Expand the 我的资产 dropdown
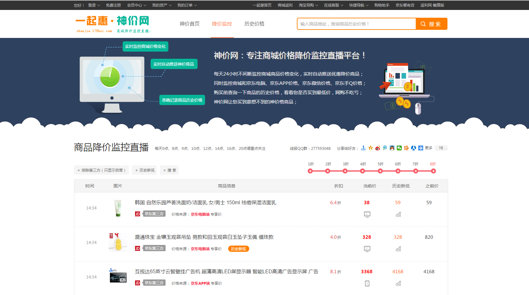529x295 pixels. tap(162, 5)
